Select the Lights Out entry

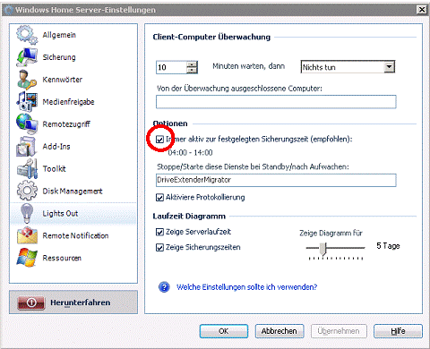click(73, 213)
